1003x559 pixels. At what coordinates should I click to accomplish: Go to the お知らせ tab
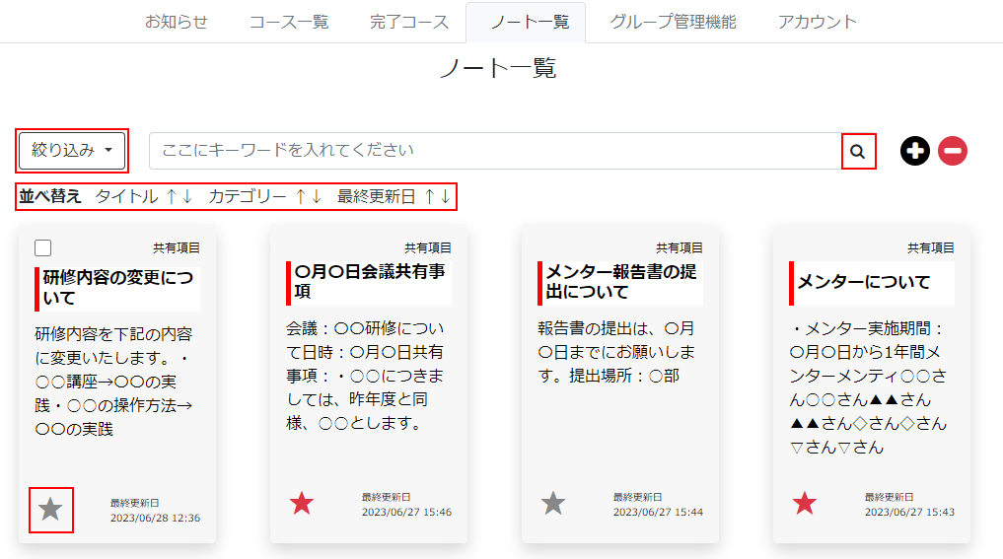click(177, 22)
